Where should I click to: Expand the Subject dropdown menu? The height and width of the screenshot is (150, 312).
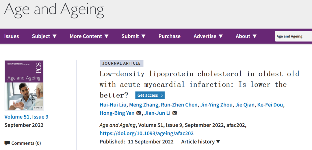coord(44,36)
